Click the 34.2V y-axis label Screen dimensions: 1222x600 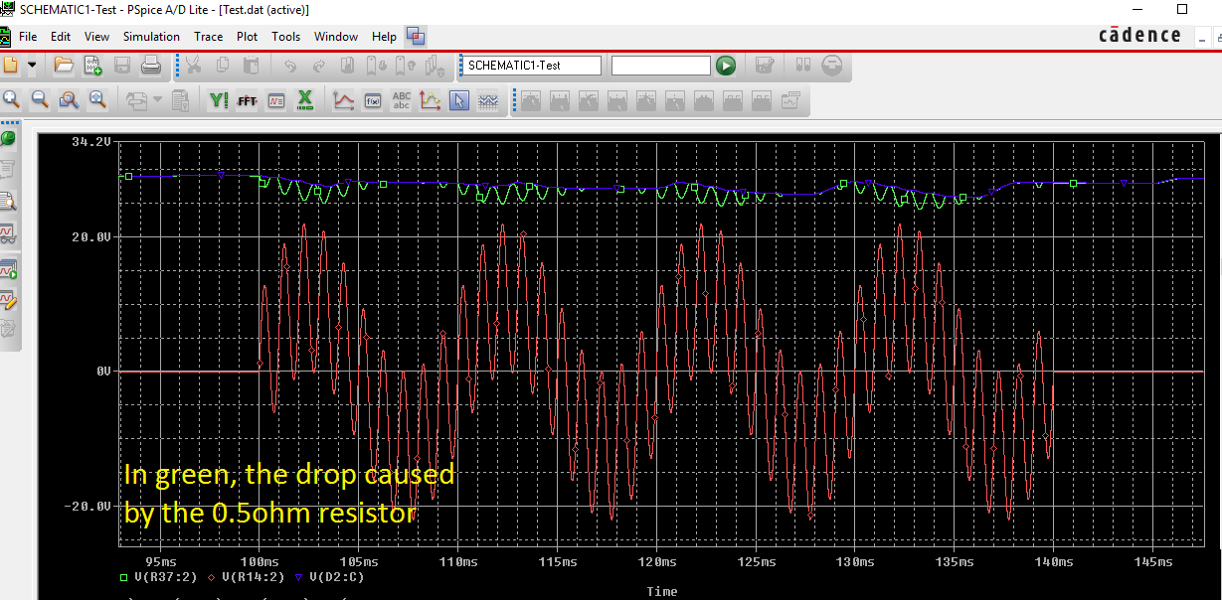point(91,143)
